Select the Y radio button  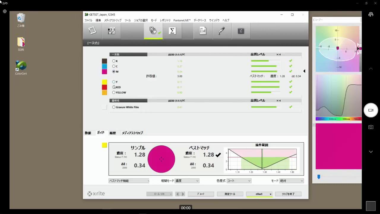coord(114,82)
